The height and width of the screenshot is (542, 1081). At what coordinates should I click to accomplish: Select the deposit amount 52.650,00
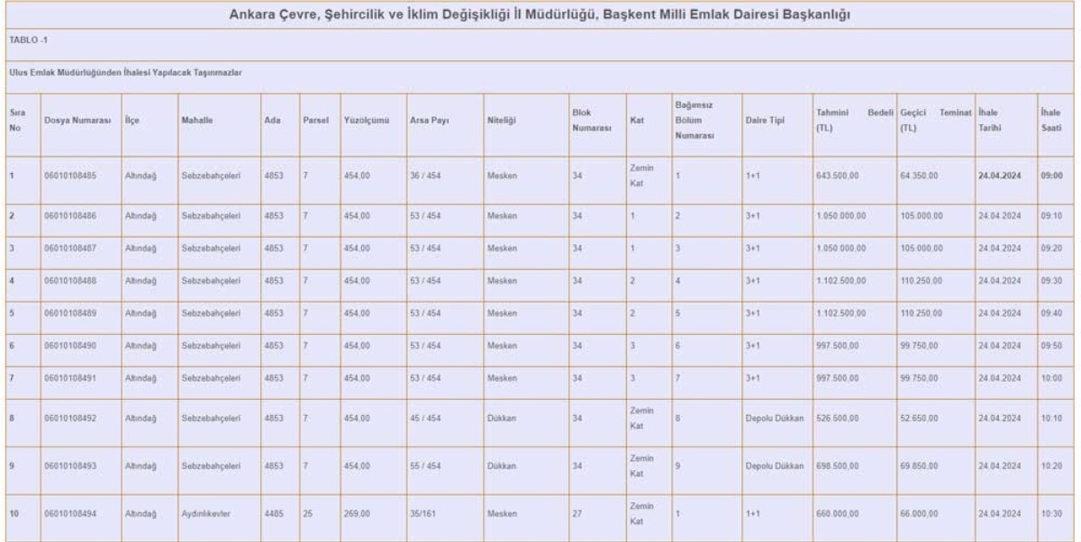[918, 417]
